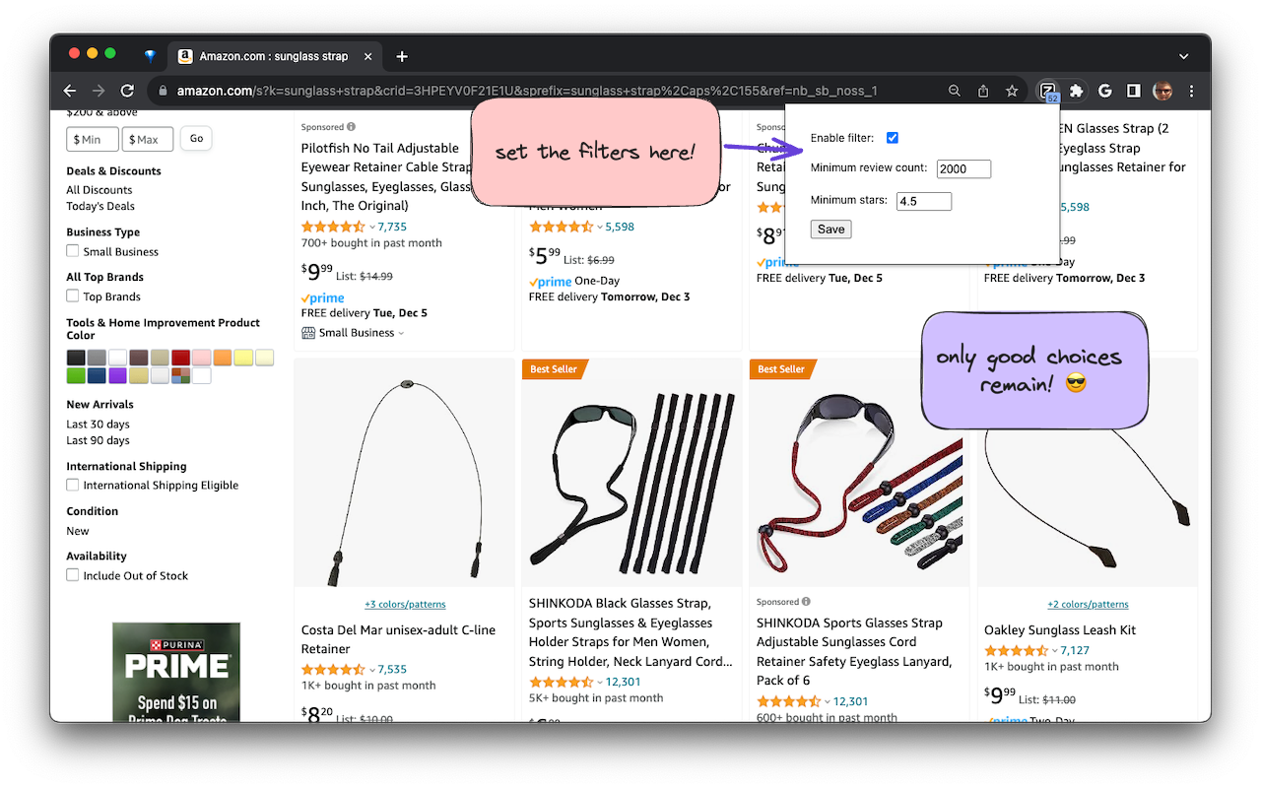
Task: Select the orange color swatch
Action: pos(223,358)
